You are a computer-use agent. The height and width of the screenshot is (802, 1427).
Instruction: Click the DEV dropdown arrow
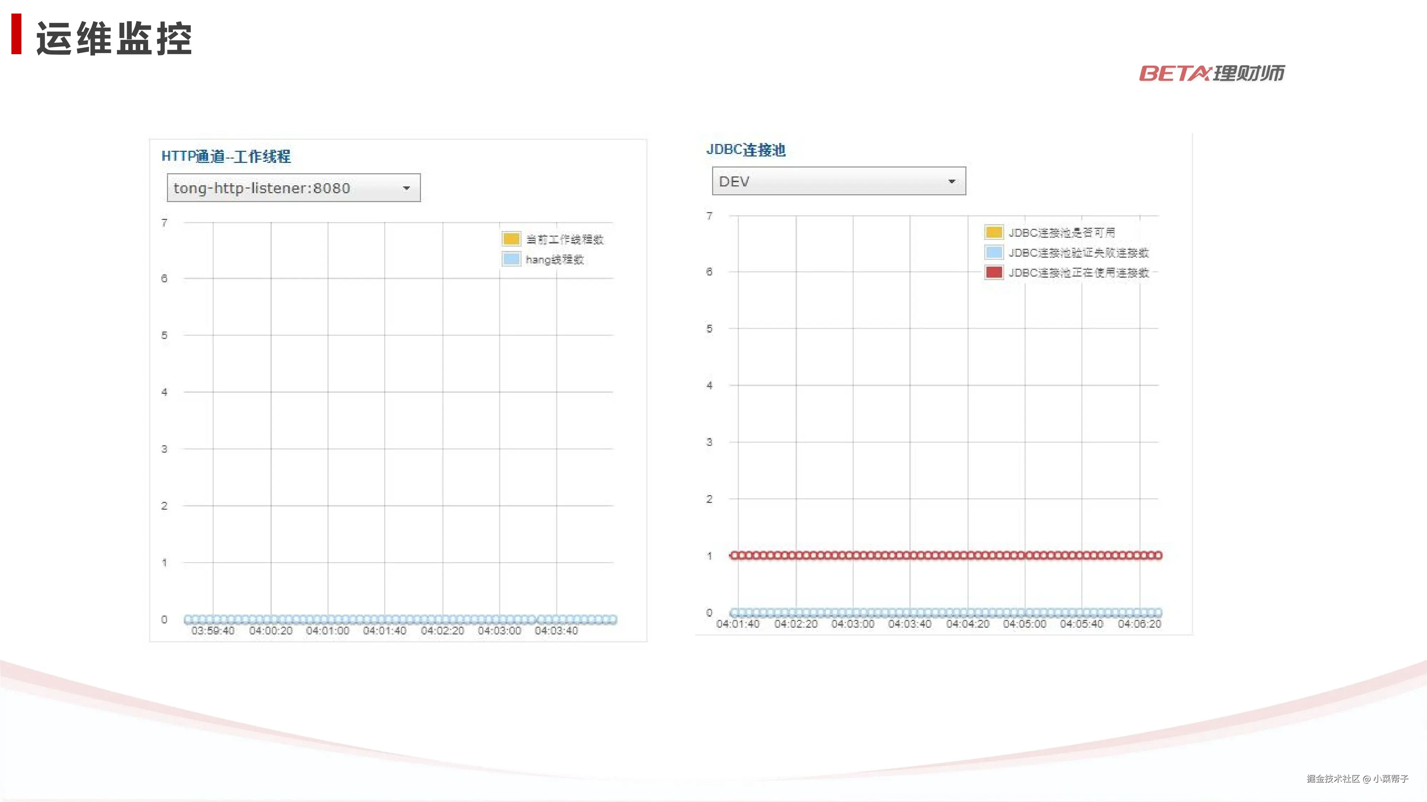point(952,181)
